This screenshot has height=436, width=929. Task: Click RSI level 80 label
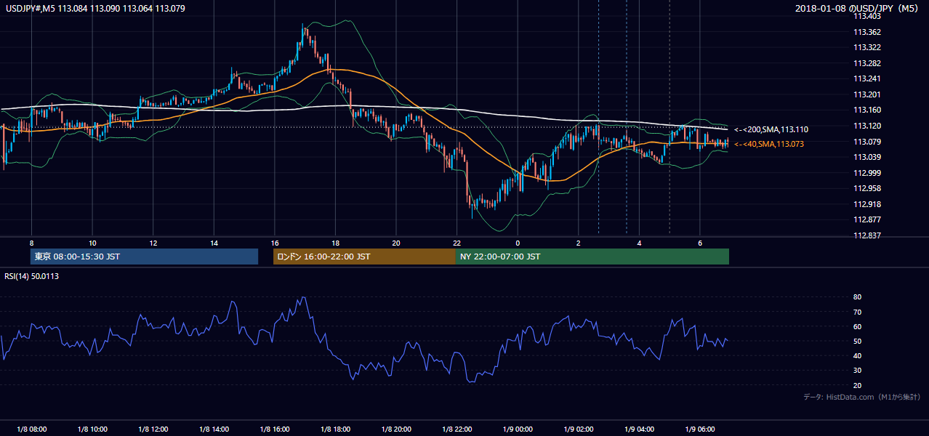tap(858, 297)
